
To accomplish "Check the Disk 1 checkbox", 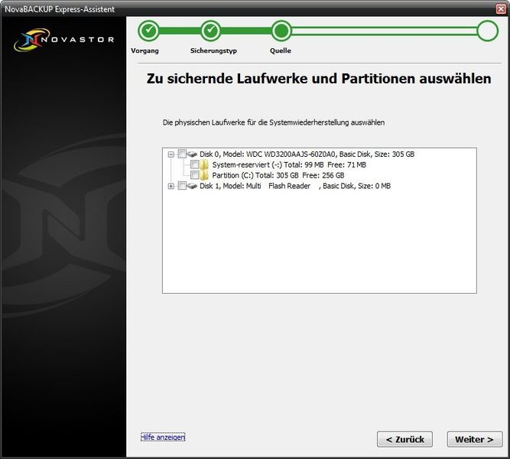I will (x=182, y=186).
